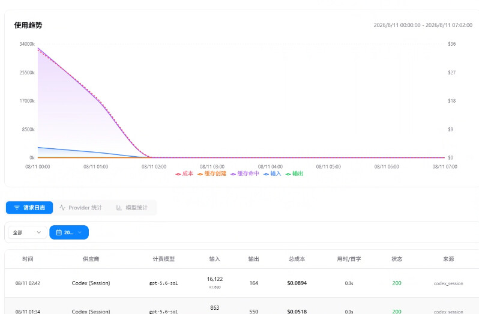Click the input value 16,122

pos(215,279)
